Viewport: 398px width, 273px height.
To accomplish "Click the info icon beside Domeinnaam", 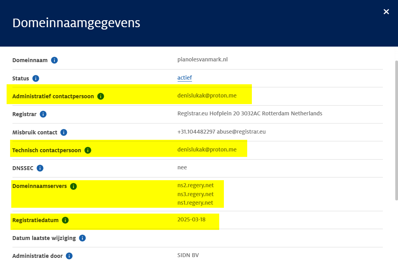I will tap(54, 60).
